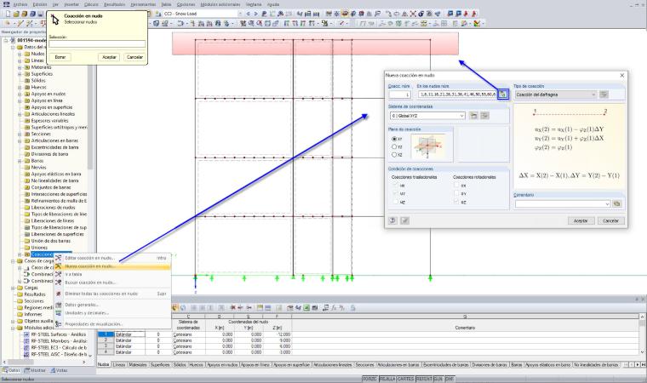Collapse the Módulos adicionales tree folder
Screen dimensions: 647x383
pyautogui.click(x=13, y=328)
